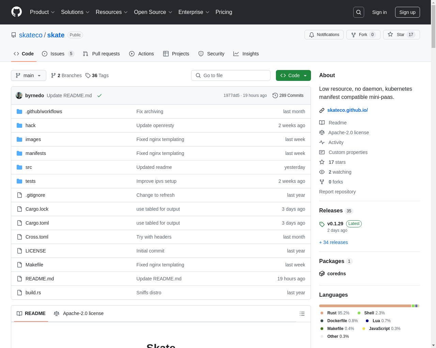The width and height of the screenshot is (436, 348).
Task: Star the skate repository
Action: (x=401, y=35)
